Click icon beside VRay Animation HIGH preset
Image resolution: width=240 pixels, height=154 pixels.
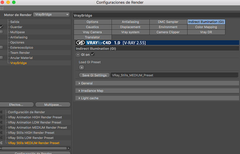(x=1, y=117)
